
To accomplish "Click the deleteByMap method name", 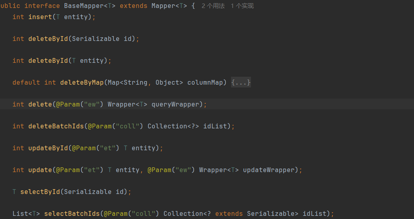I will pos(82,83).
